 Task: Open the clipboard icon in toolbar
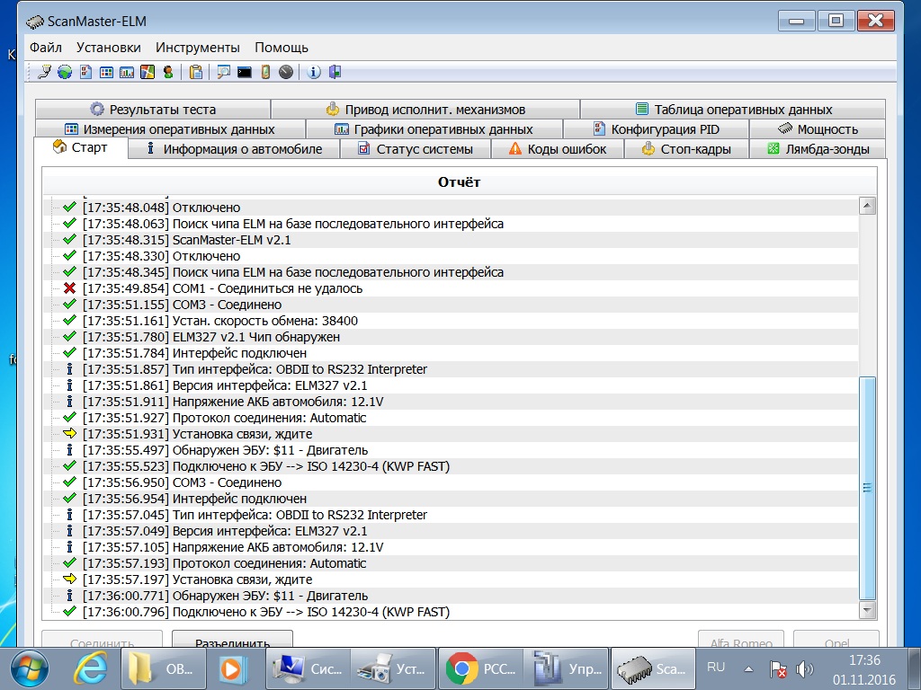(x=196, y=72)
